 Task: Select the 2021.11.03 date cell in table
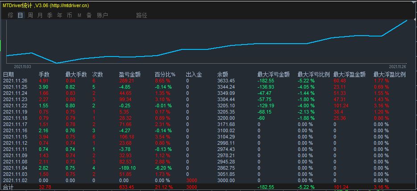(15, 174)
